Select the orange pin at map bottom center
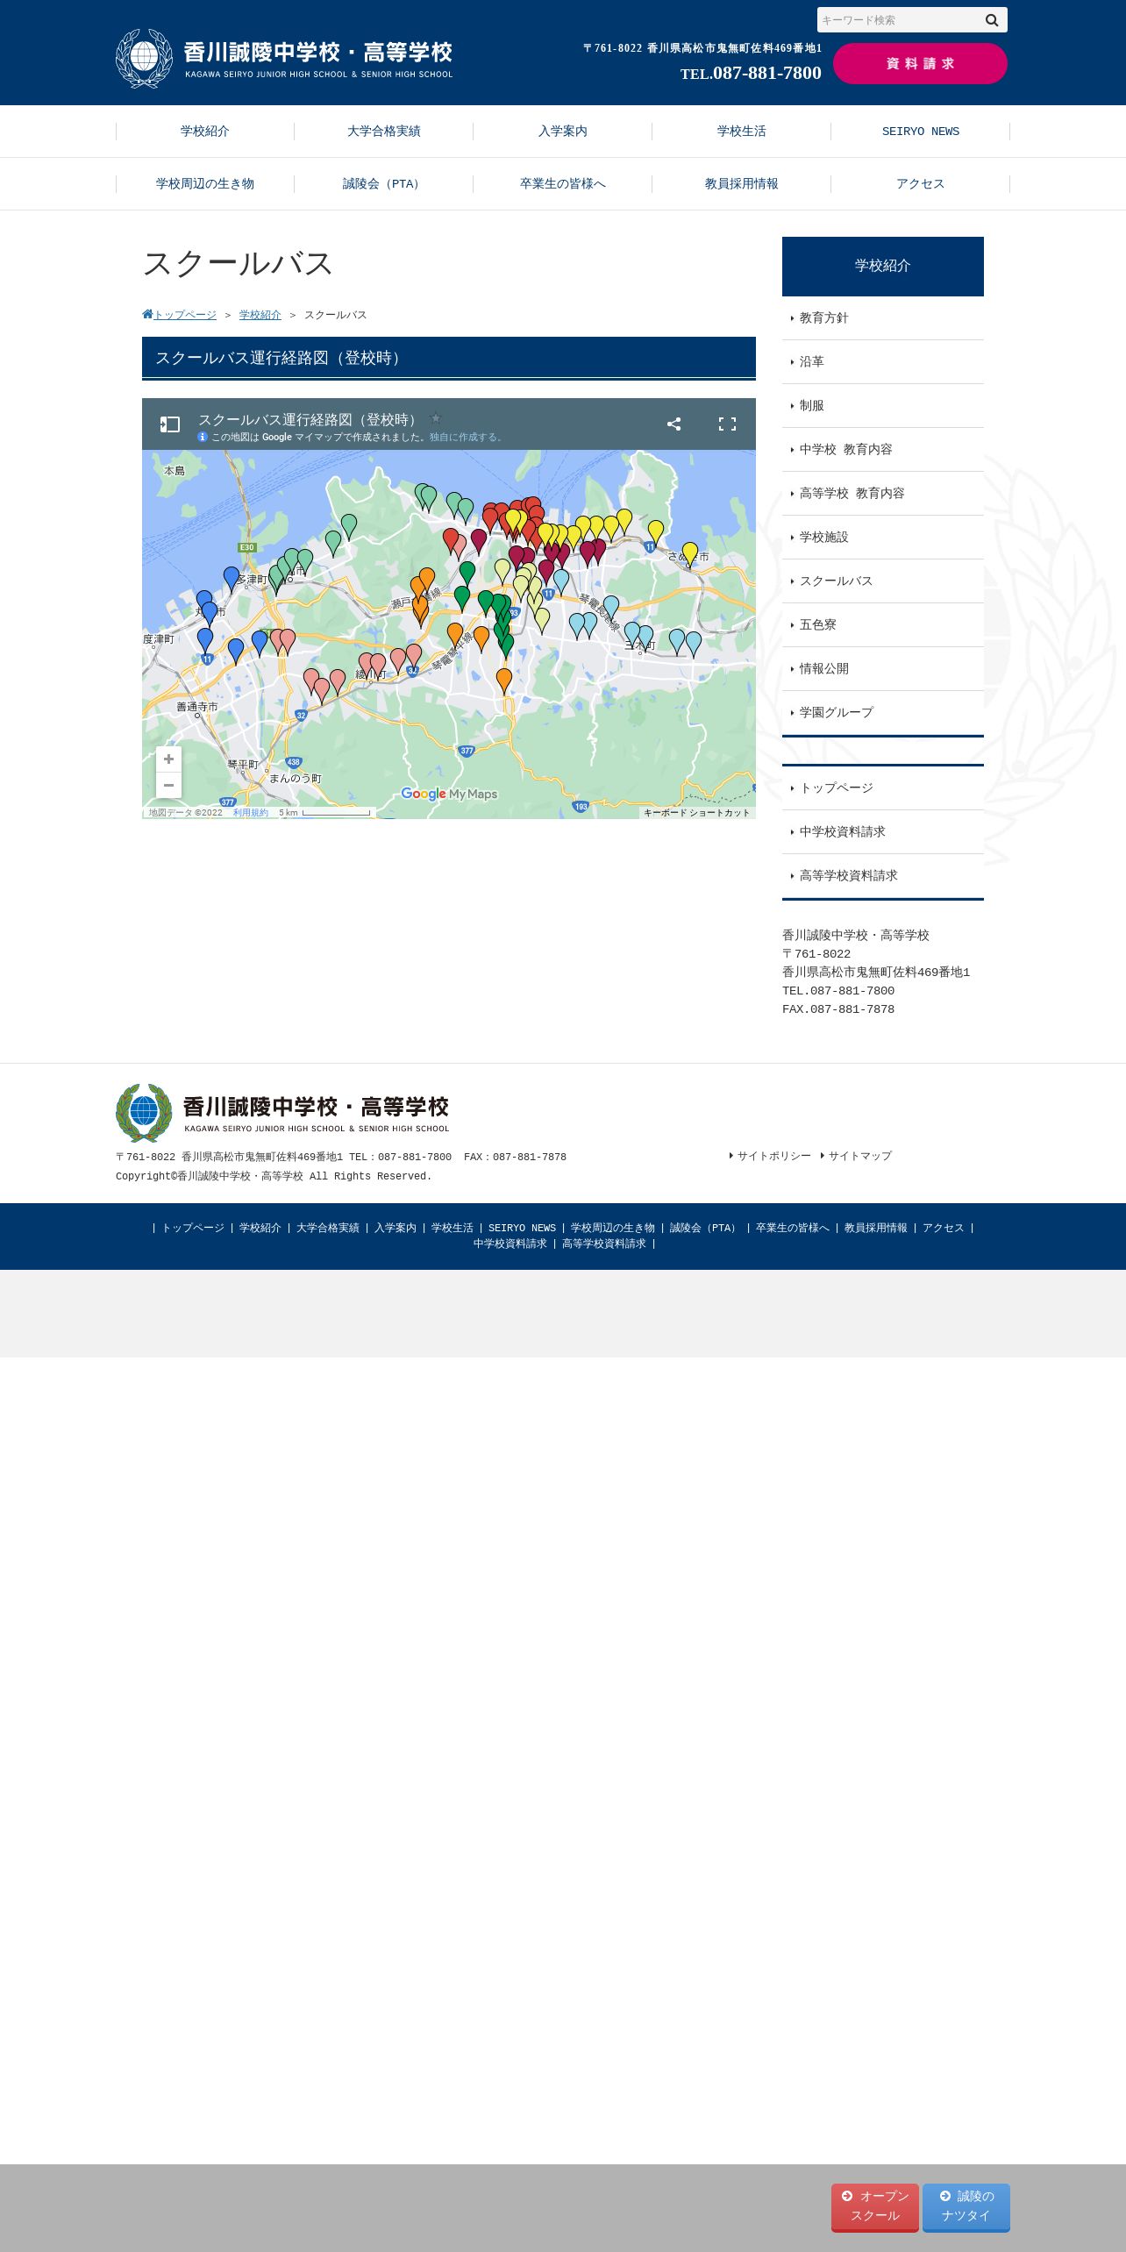This screenshot has width=1126, height=2252. point(504,681)
